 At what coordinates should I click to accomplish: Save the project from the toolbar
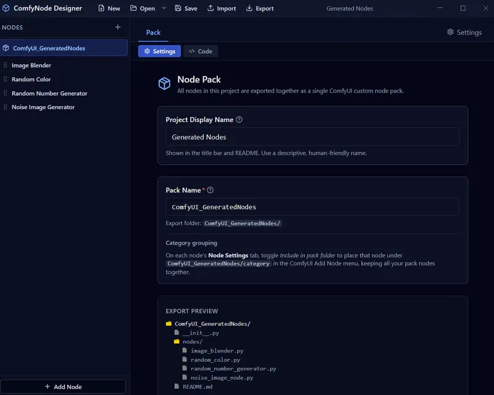coord(186,9)
